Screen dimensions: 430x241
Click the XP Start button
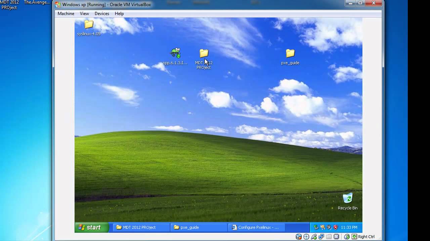tap(92, 227)
